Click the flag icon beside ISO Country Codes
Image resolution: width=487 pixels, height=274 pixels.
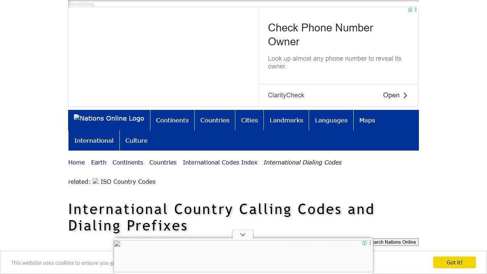click(x=95, y=181)
